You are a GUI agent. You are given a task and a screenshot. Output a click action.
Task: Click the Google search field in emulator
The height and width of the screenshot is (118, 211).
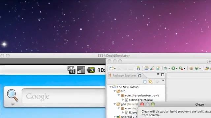64,96
